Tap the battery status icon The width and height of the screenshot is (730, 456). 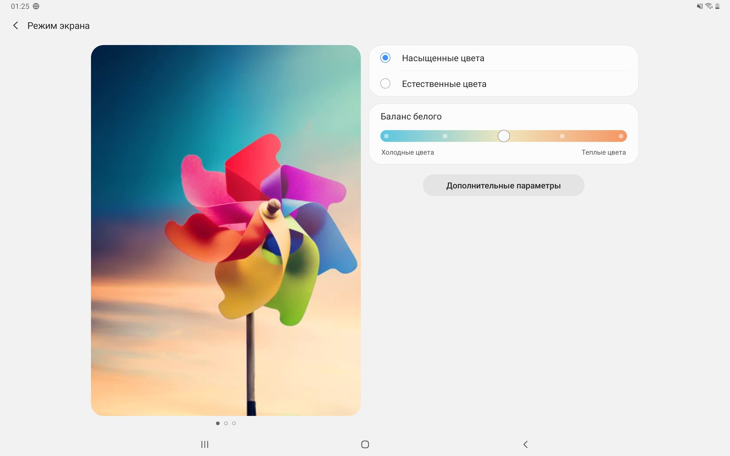point(718,6)
